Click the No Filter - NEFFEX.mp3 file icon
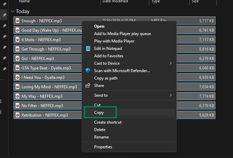The height and width of the screenshot is (158, 233). click(x=18, y=106)
